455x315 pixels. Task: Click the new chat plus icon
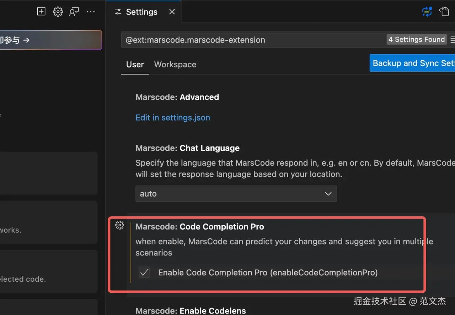coord(41,12)
